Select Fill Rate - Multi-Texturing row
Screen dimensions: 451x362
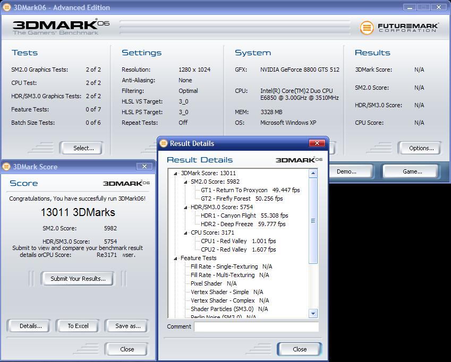(230, 275)
